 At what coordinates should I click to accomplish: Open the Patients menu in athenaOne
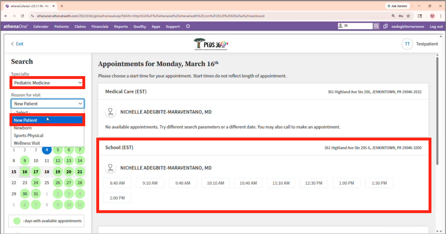pyautogui.click(x=61, y=27)
